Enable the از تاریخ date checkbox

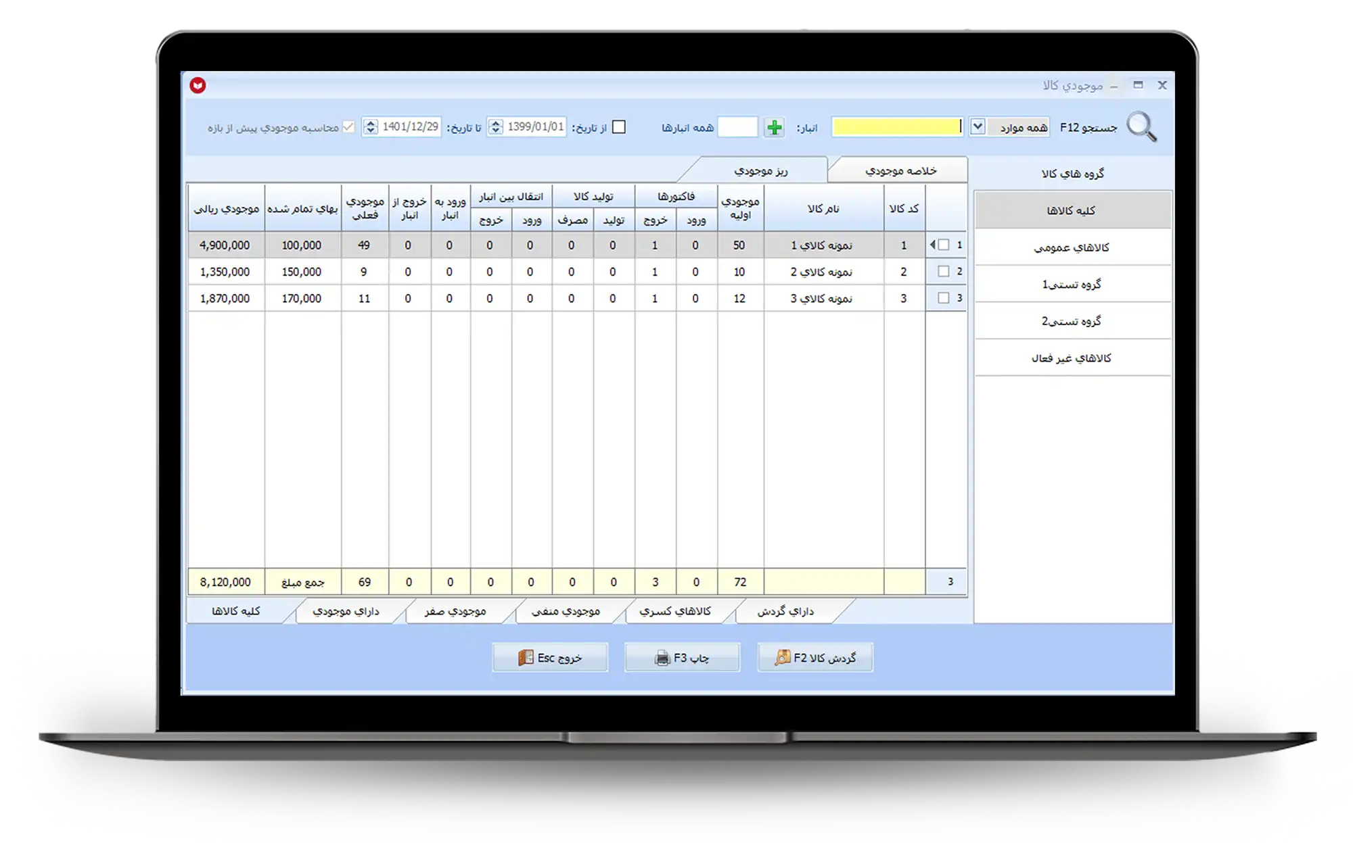(618, 127)
